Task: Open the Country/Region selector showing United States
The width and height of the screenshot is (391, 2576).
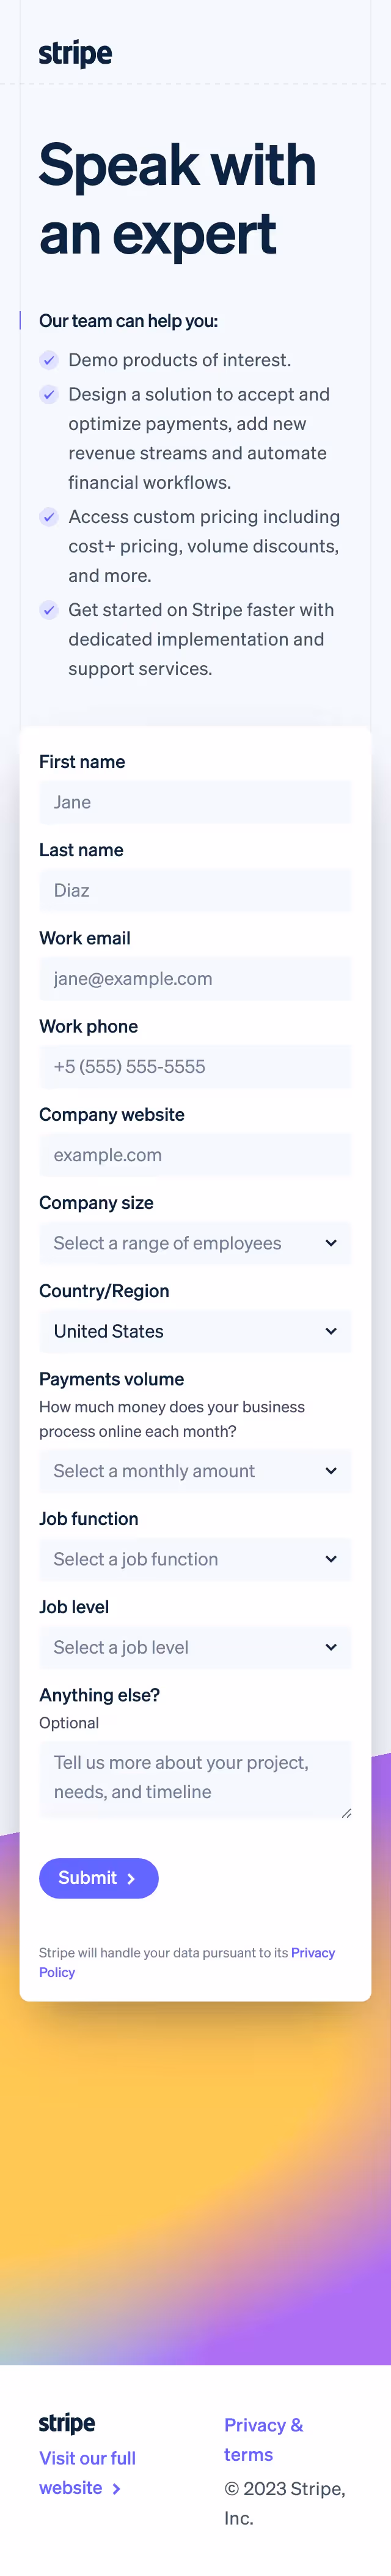Action: point(195,1331)
